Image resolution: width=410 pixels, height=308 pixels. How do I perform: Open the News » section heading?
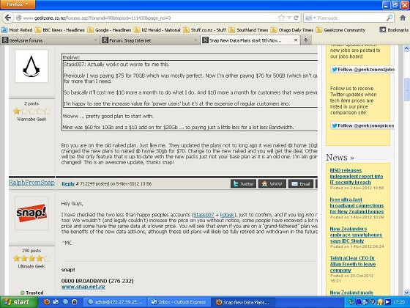[340, 158]
